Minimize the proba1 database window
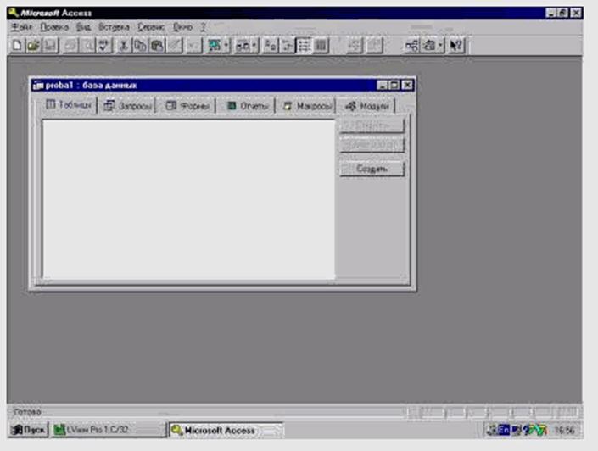This screenshot has height=451, width=598. 383,85
